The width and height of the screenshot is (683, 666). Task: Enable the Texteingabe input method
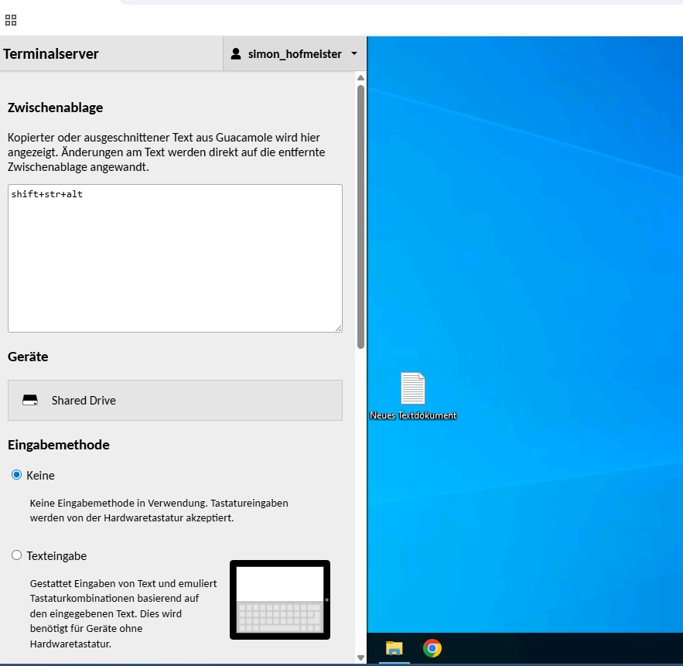click(15, 555)
